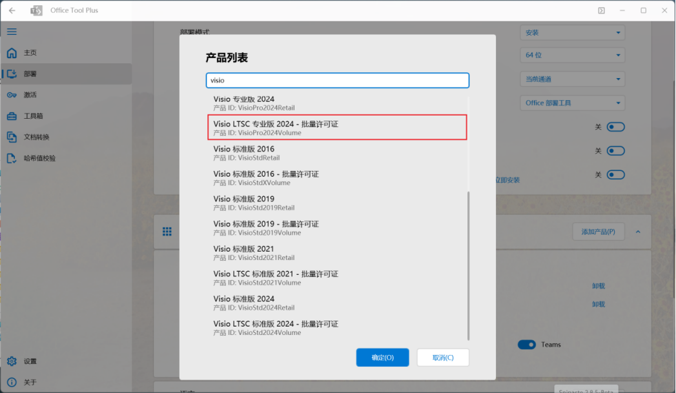Open the Office 部署工具 dropdown
The image size is (676, 393).
tap(573, 103)
